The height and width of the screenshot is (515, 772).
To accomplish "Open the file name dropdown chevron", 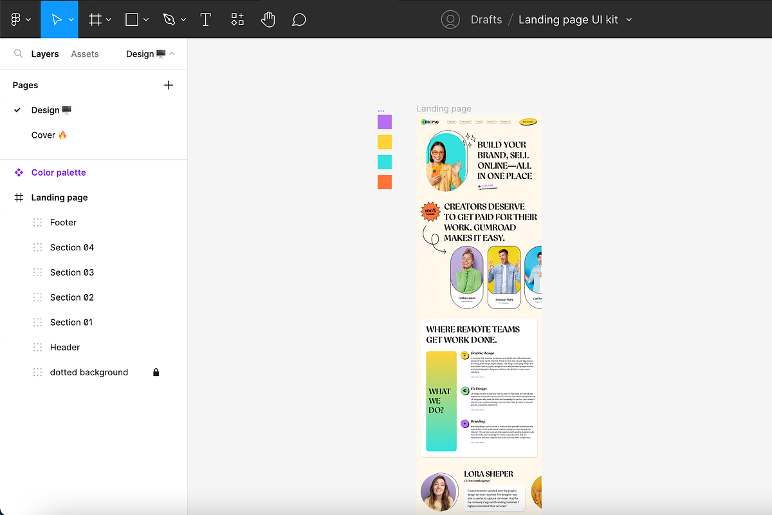I will click(x=629, y=20).
